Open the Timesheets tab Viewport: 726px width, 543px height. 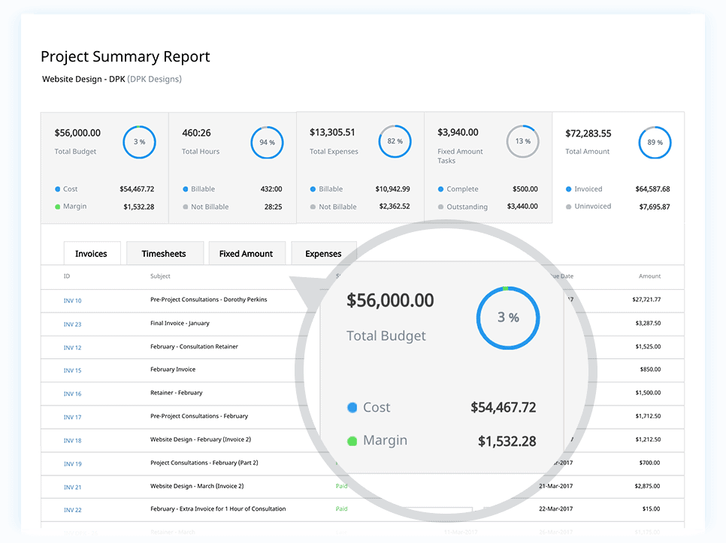[163, 254]
